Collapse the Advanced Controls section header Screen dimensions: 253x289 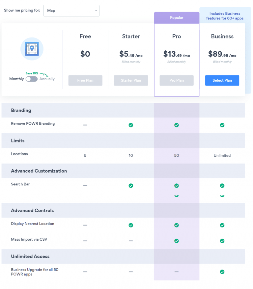[32, 210]
